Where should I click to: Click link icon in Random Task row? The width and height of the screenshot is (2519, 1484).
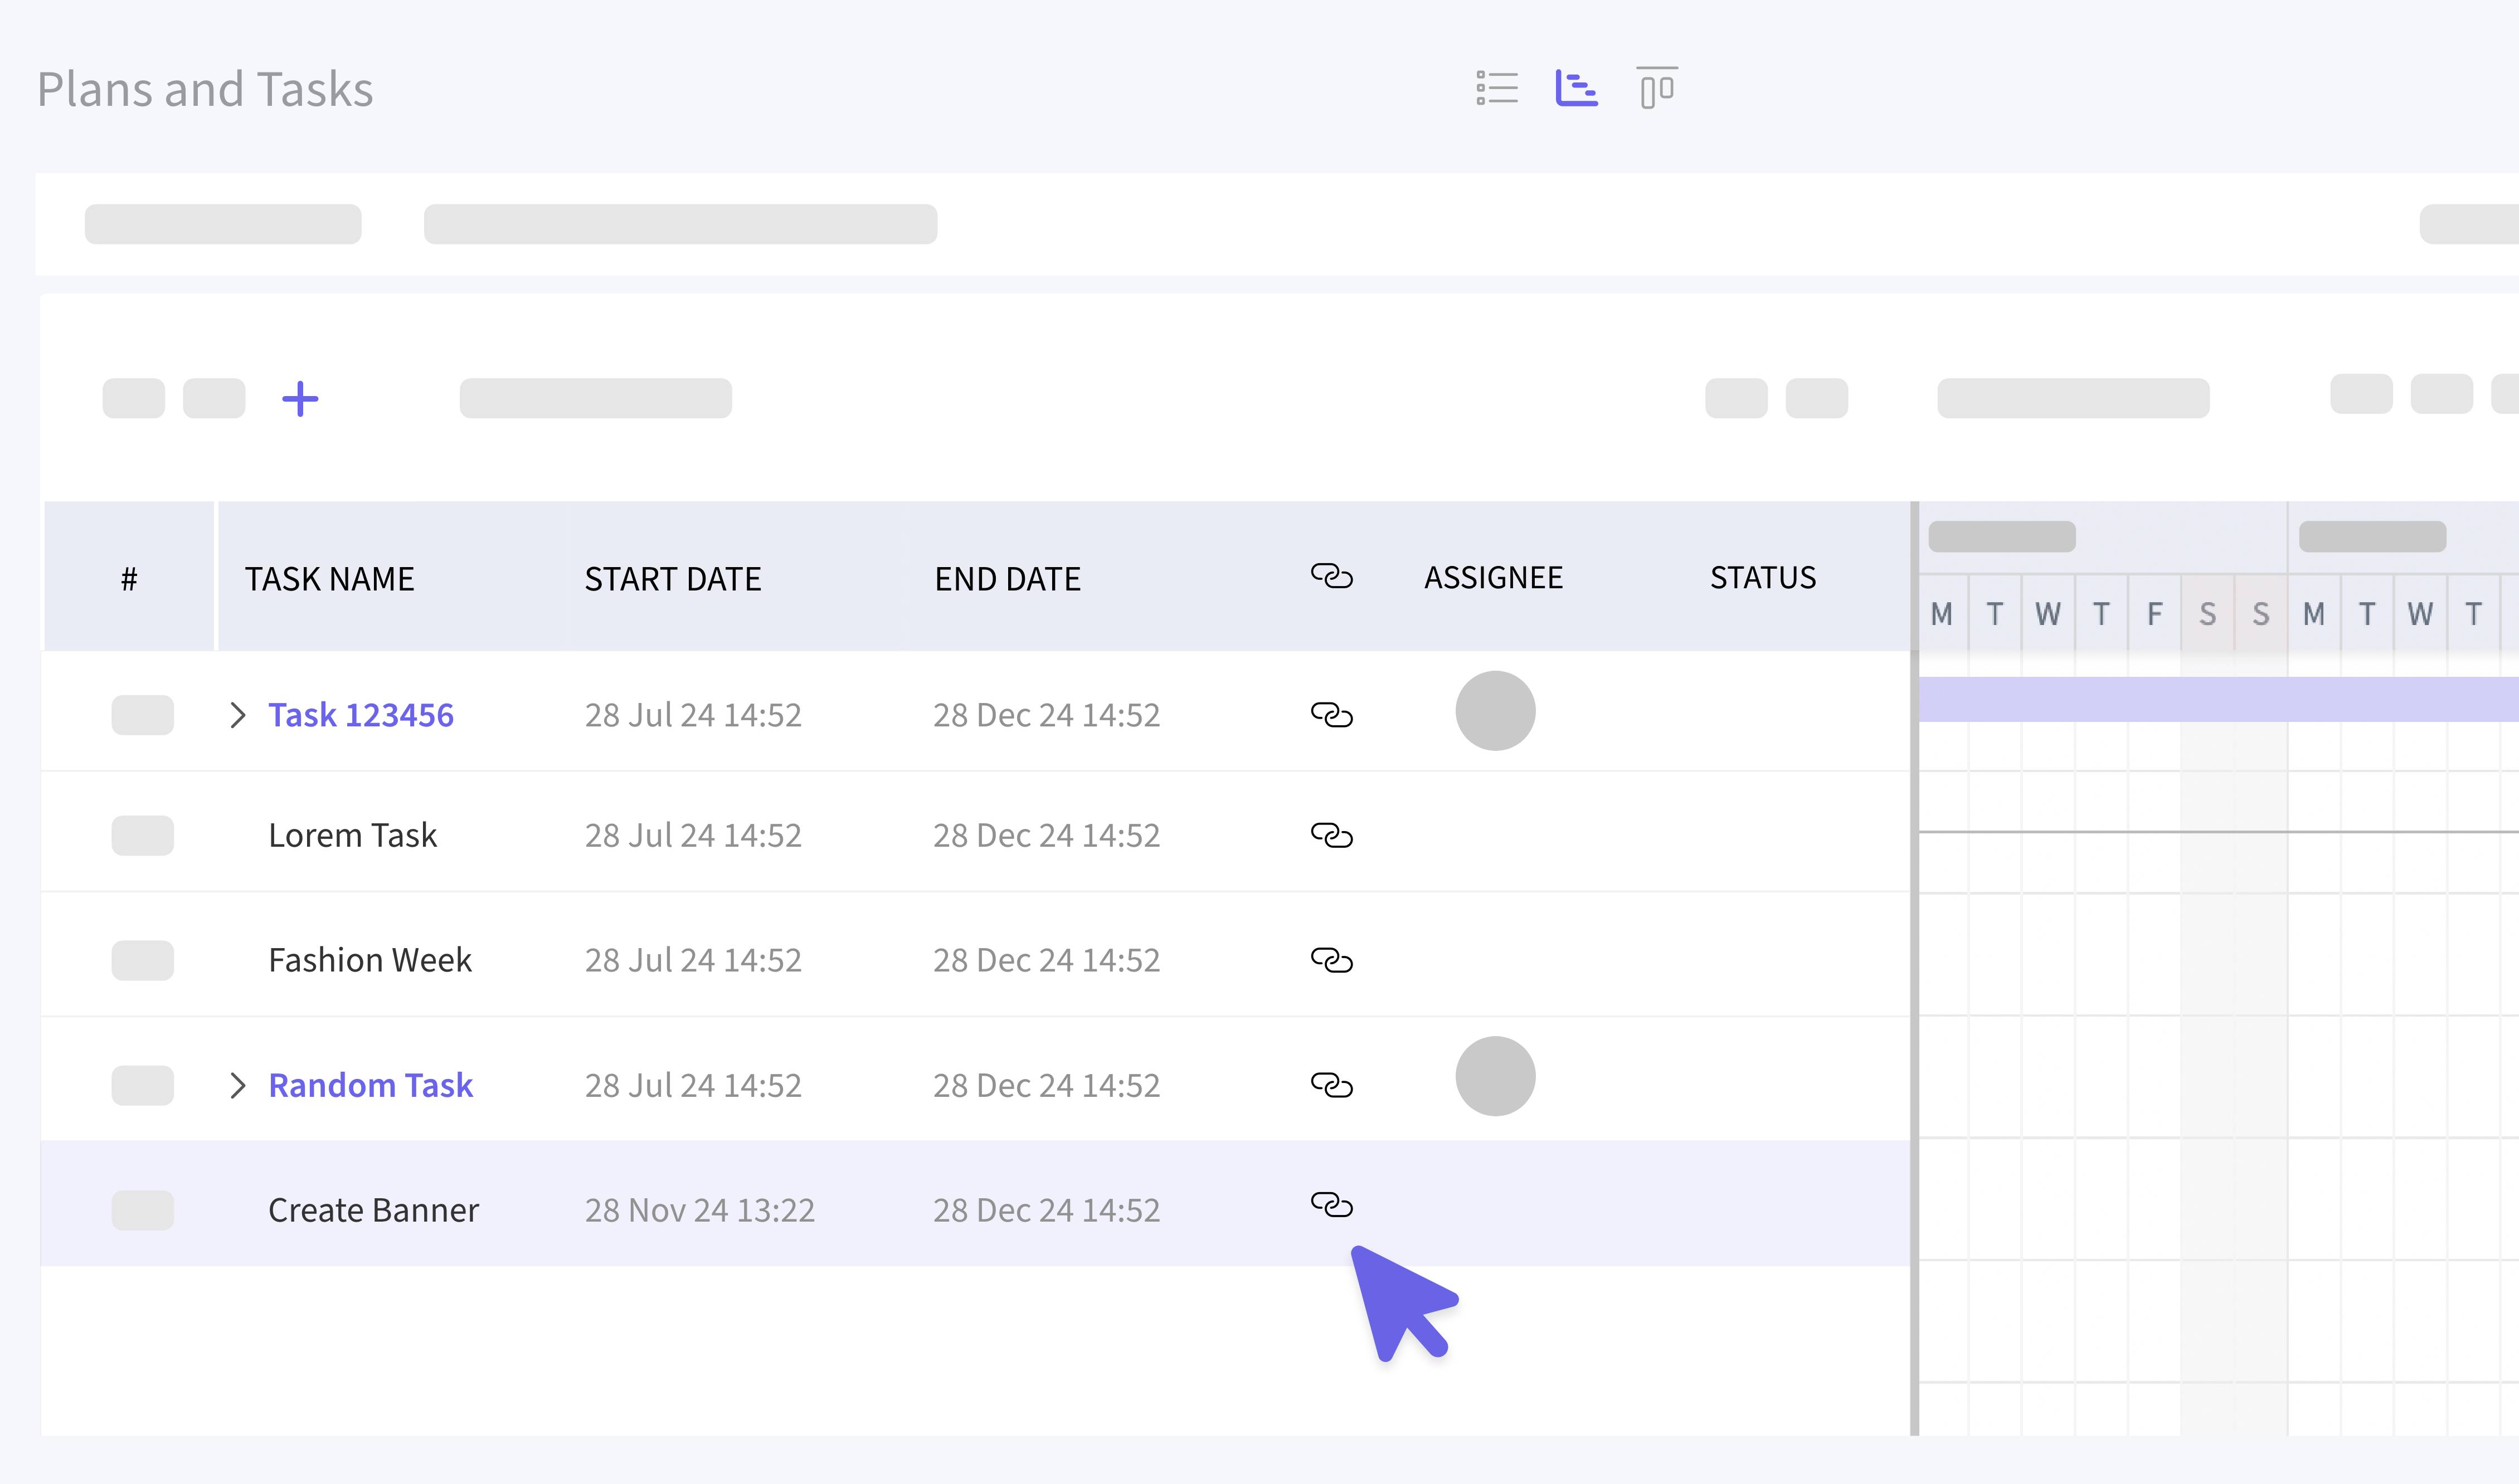1330,1085
